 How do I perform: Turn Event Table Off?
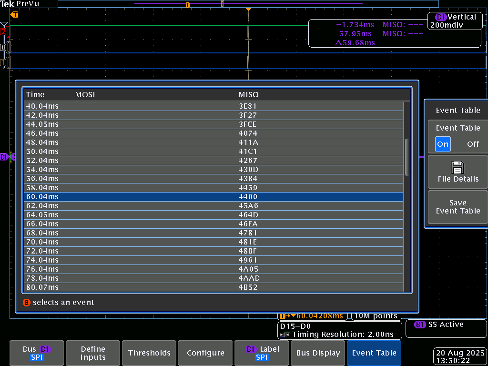click(x=473, y=144)
